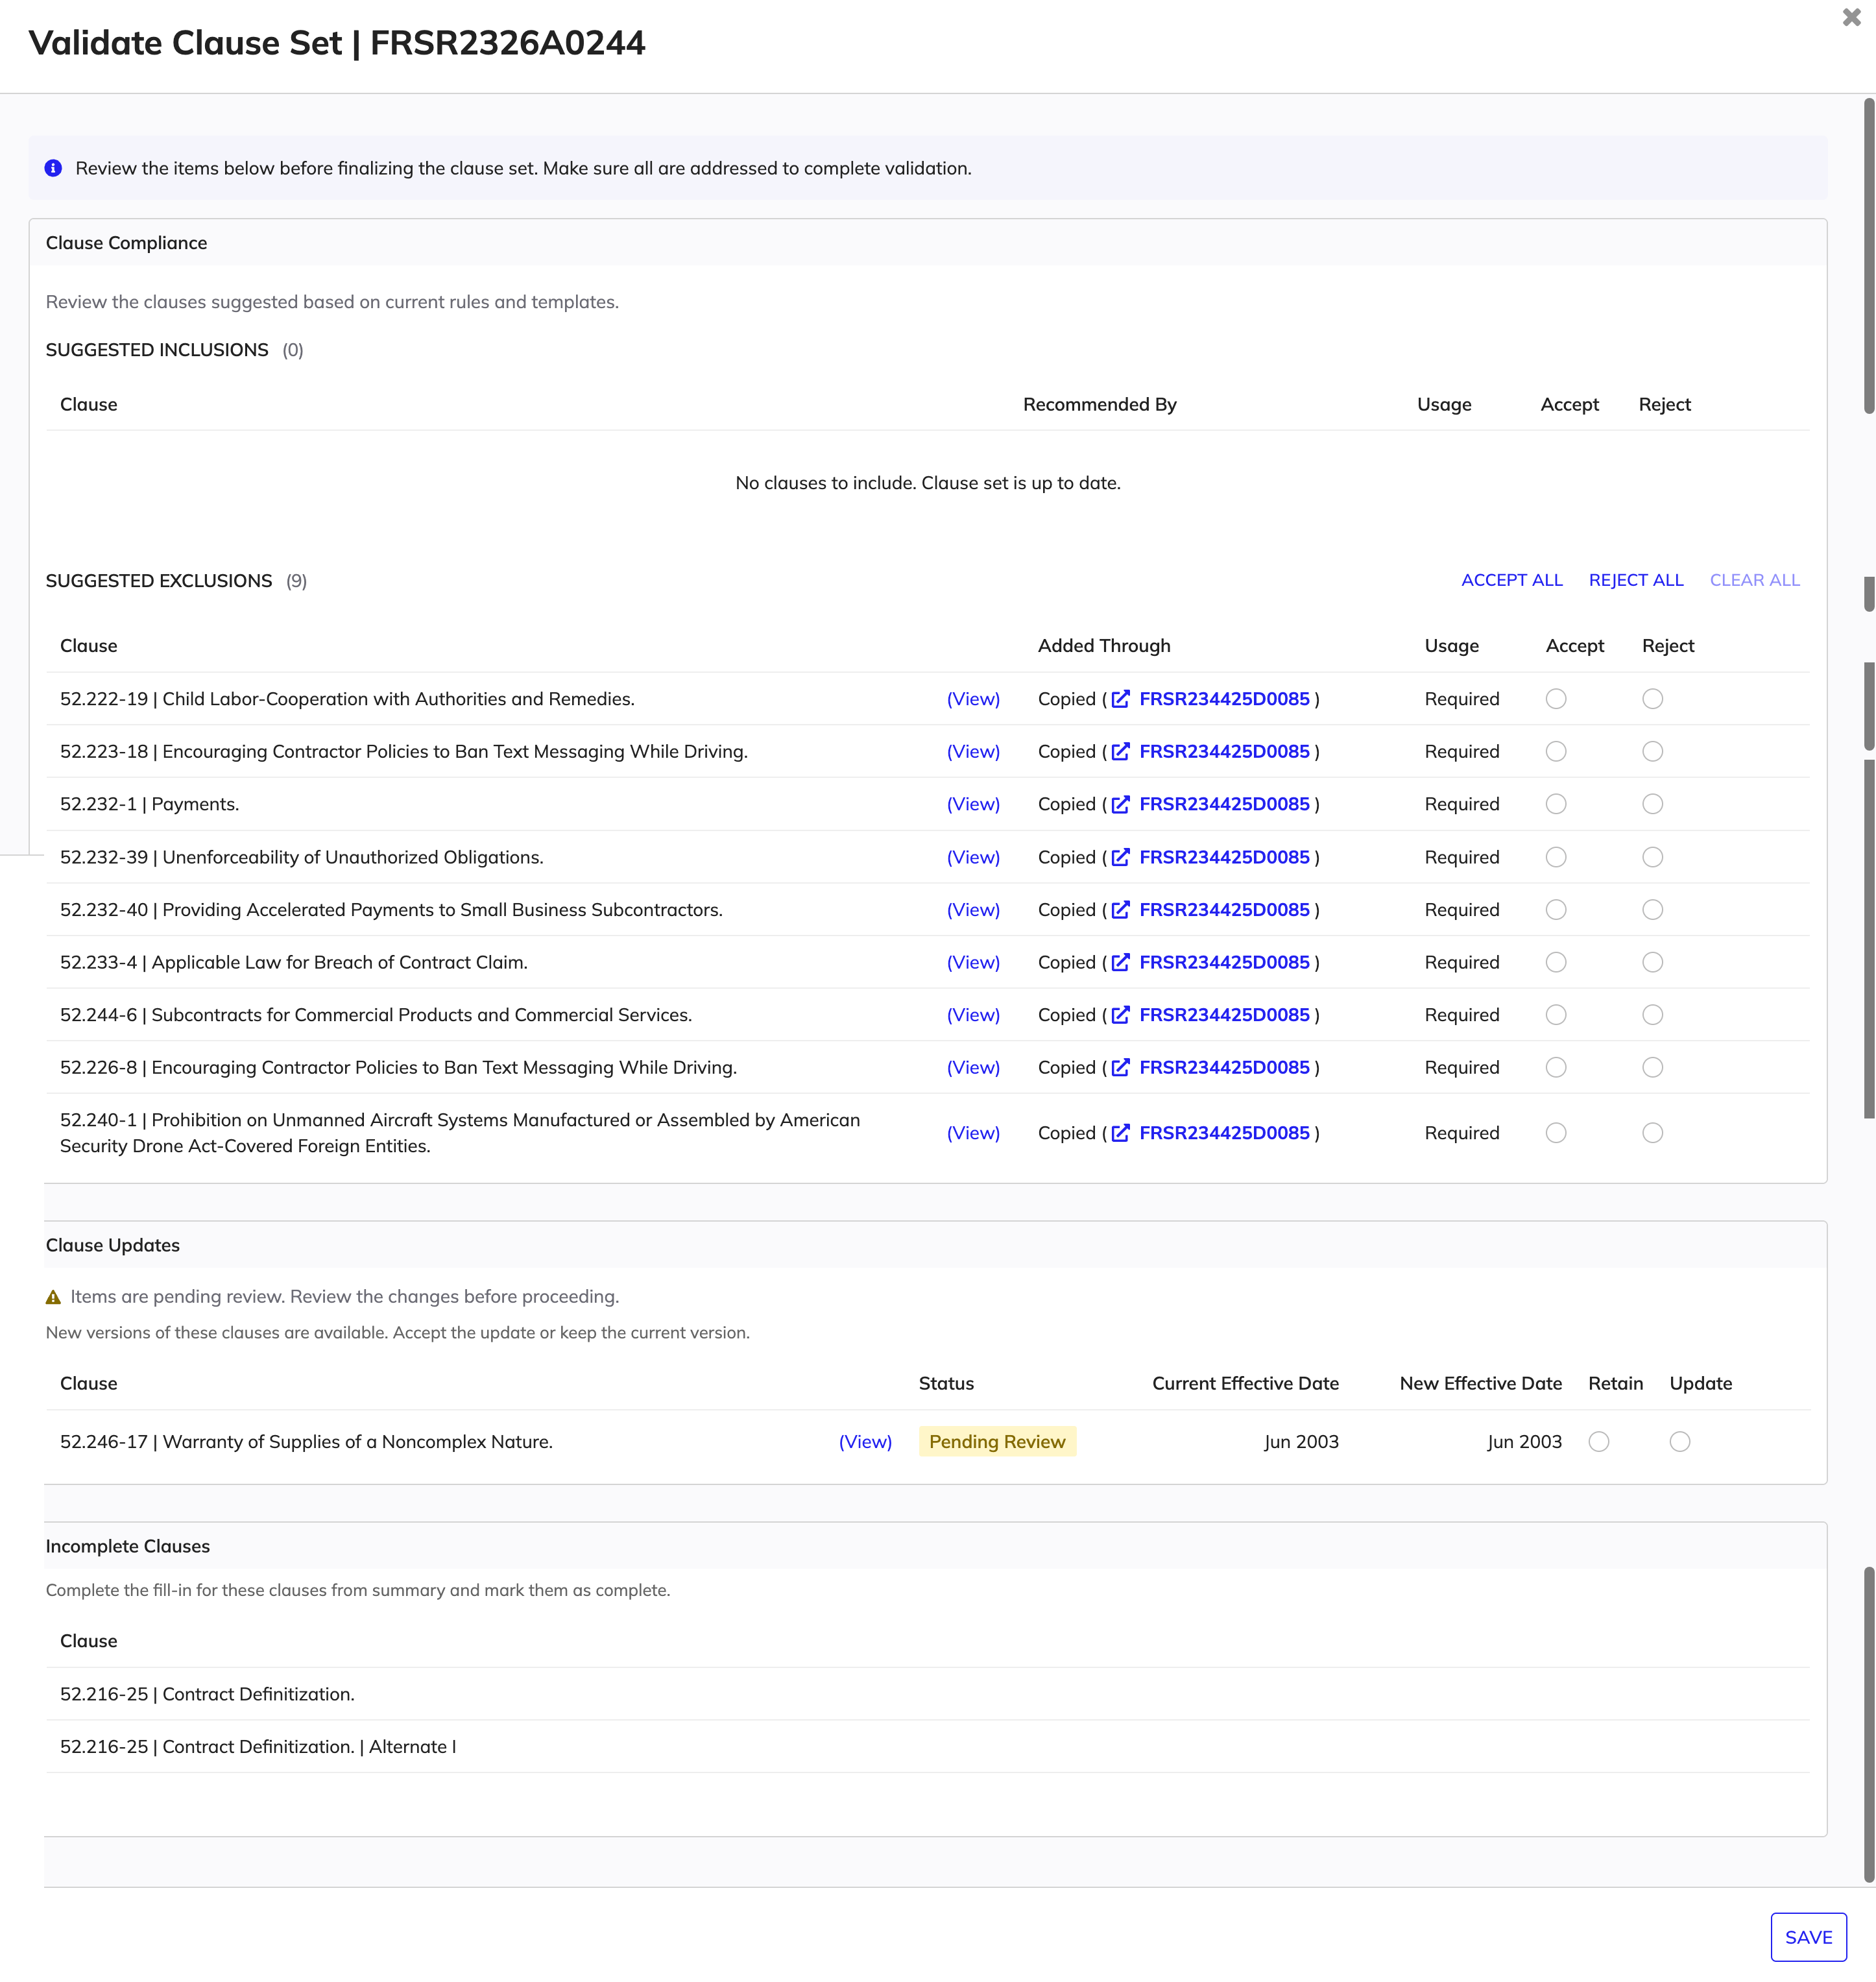Open external link icon in 52.223-18 row
The height and width of the screenshot is (1982, 1876).
point(1121,752)
